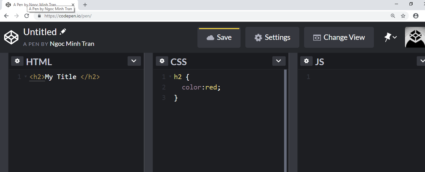425x172 pixels.
Task: Expand the HTML panel dropdown chevron
Action: (x=134, y=61)
